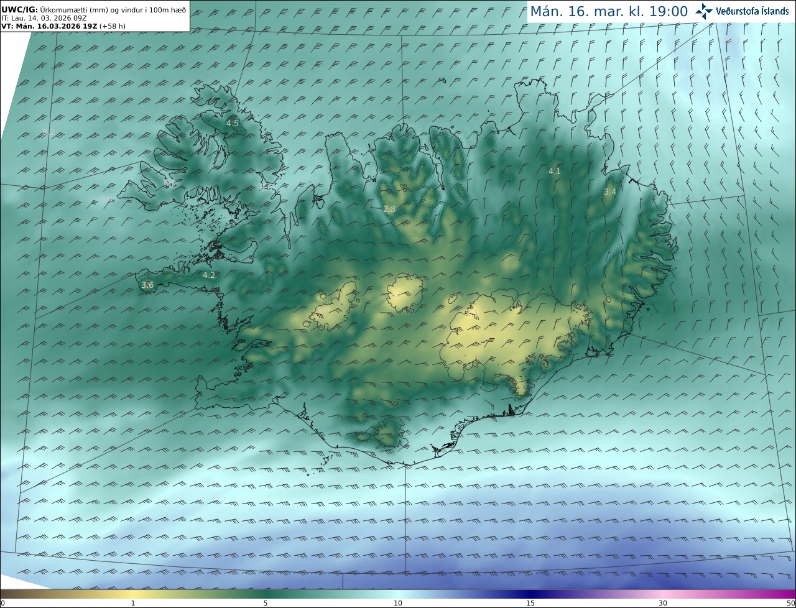Click the "0" label on color scale
This screenshot has width=796, height=608.
point(2,603)
